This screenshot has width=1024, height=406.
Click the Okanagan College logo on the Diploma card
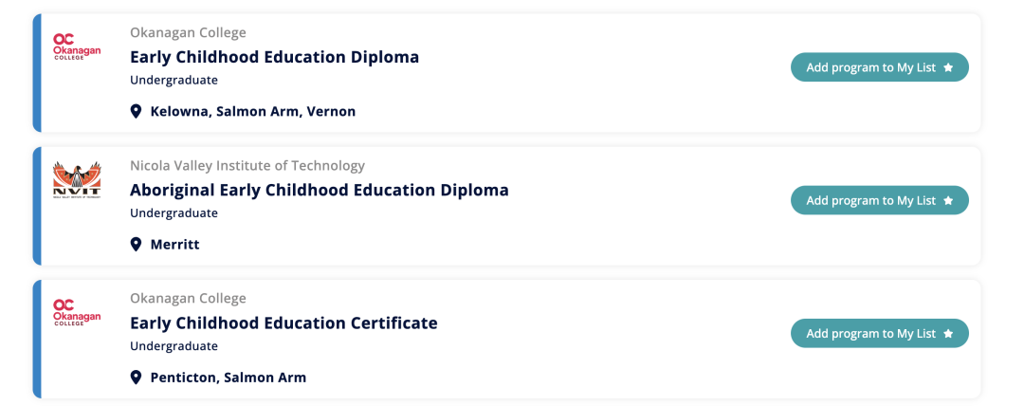click(x=77, y=47)
